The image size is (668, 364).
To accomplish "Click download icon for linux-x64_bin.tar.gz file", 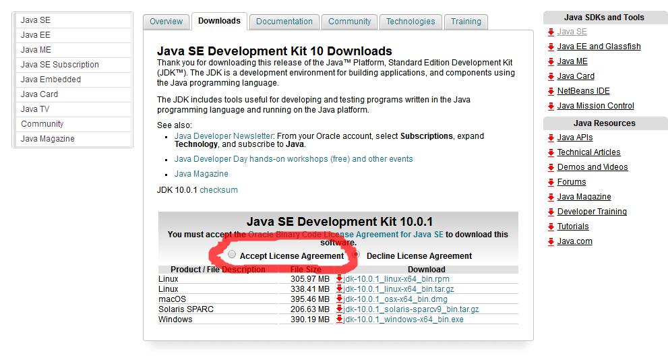I will (339, 289).
